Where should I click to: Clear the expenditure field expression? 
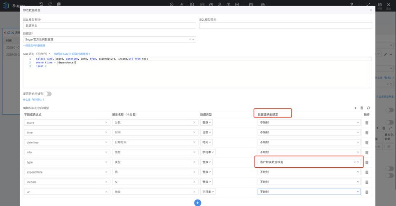coord(106,172)
